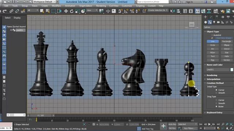
Task: Choose the Rectangular Selection Region icon
Action: click(53, 11)
